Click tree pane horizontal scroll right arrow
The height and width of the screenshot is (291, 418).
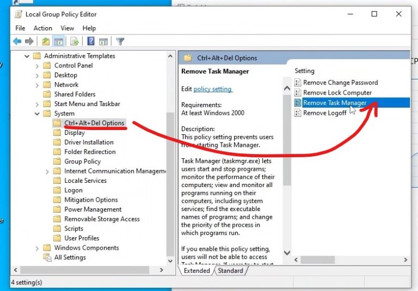161,270
